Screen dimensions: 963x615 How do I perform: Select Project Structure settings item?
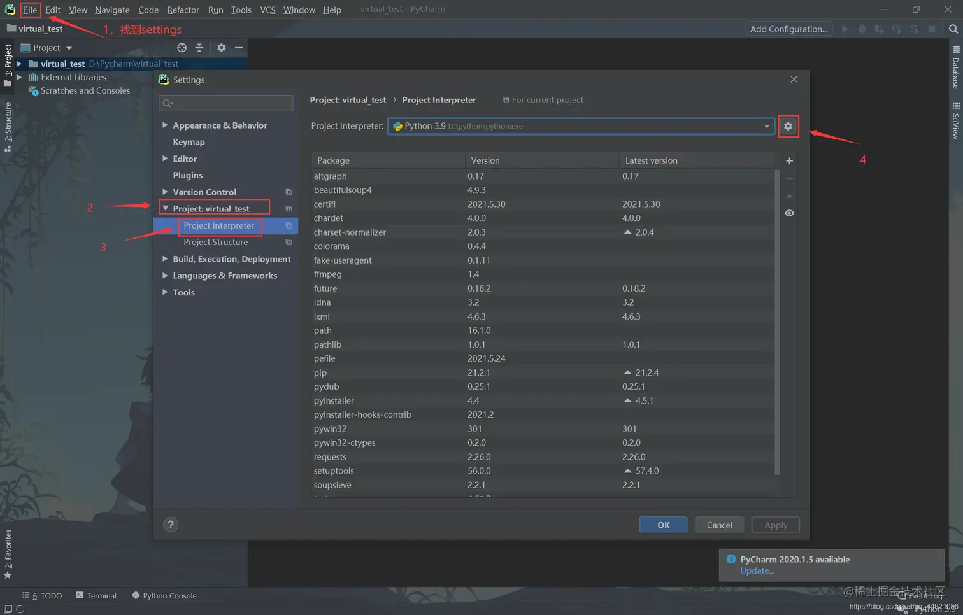(215, 242)
